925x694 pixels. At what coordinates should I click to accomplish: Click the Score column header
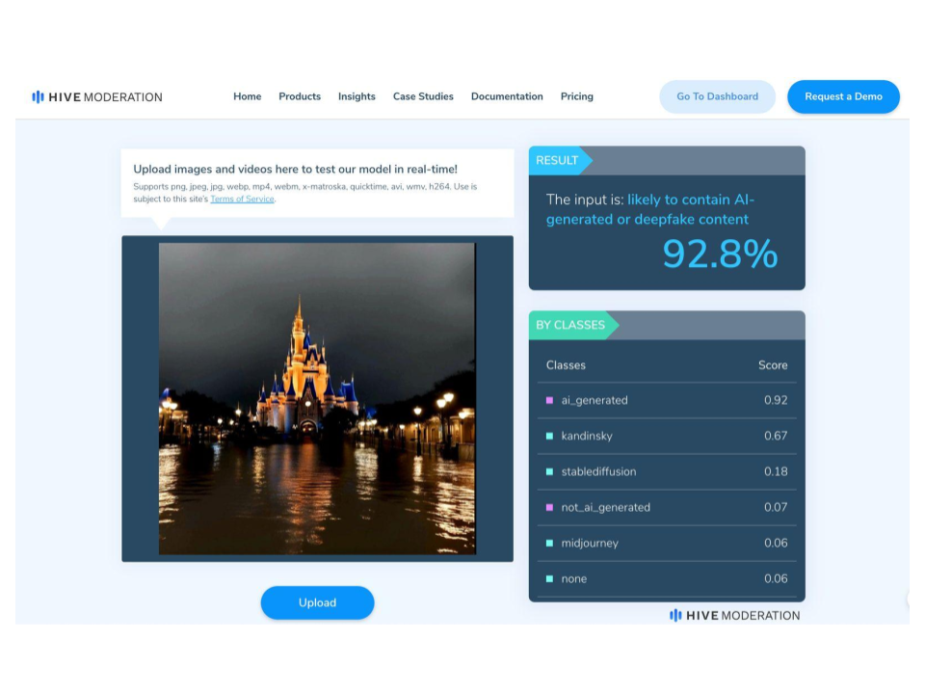click(773, 365)
